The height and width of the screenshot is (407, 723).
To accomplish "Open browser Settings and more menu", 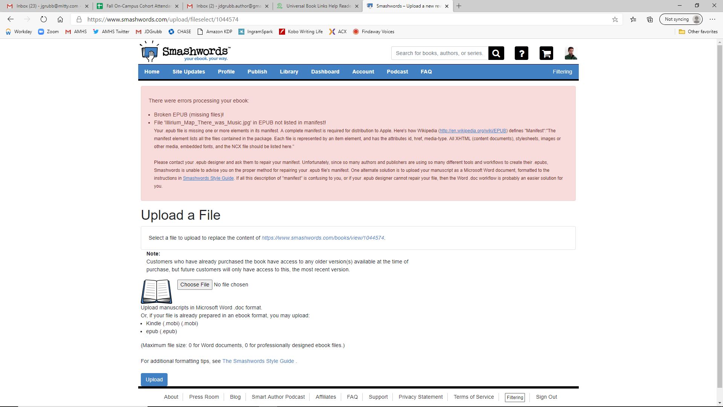I will 712,19.
